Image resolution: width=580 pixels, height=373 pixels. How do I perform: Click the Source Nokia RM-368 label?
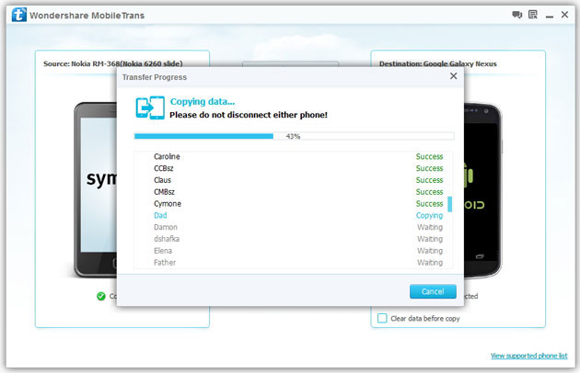(113, 63)
